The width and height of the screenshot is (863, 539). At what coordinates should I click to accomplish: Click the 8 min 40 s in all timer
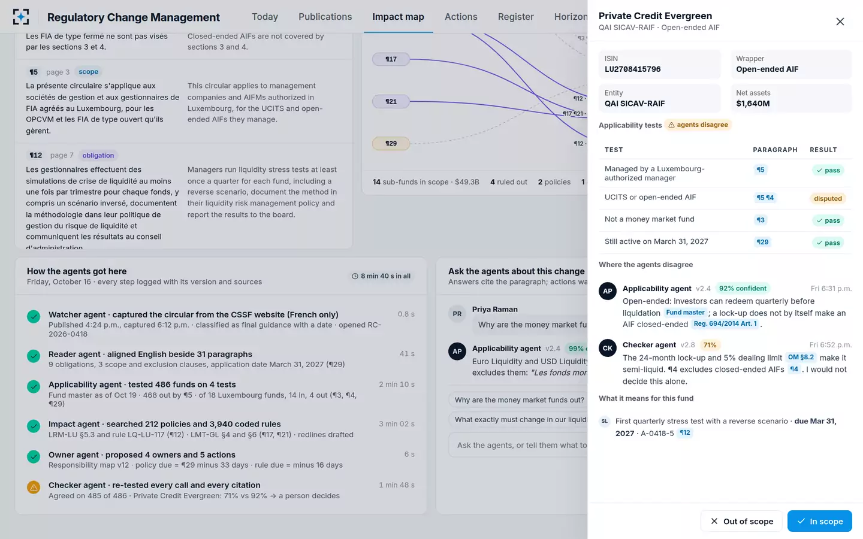(x=381, y=276)
